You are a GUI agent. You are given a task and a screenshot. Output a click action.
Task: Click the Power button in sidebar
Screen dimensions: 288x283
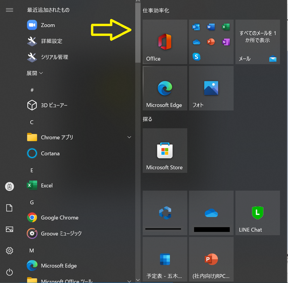(x=10, y=272)
